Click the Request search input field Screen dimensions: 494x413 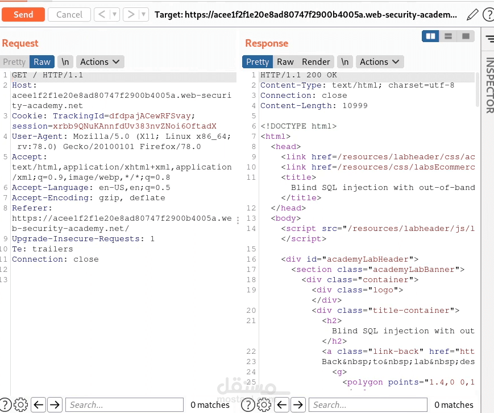click(124, 405)
